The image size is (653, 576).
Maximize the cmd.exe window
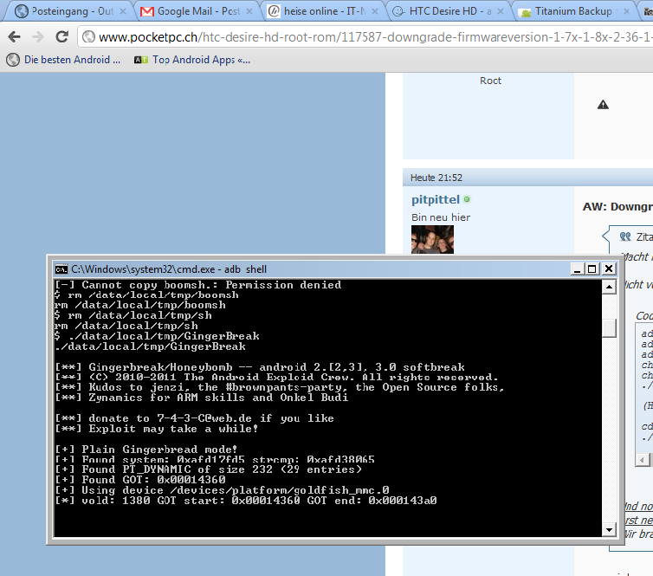tap(592, 269)
